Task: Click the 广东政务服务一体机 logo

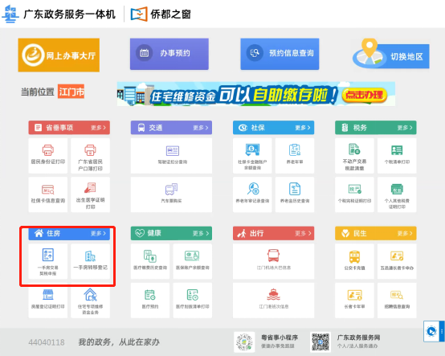Action: (59, 14)
